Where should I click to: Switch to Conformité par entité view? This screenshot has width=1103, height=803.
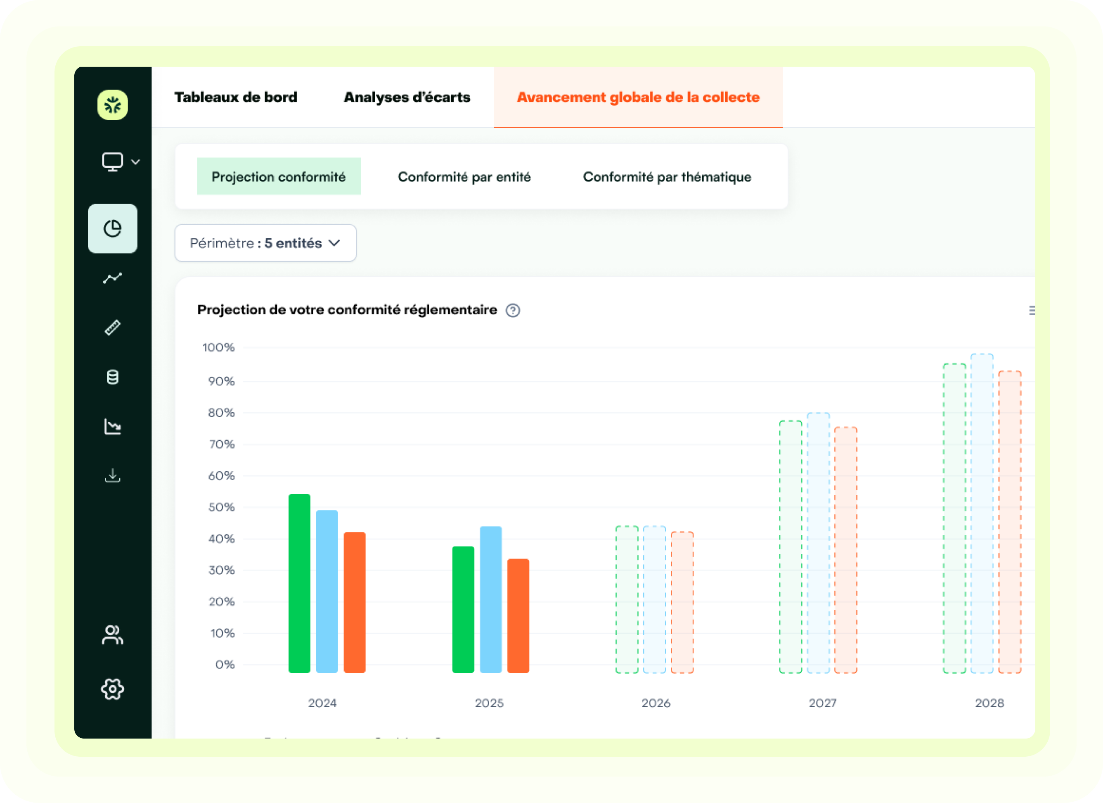tap(464, 177)
